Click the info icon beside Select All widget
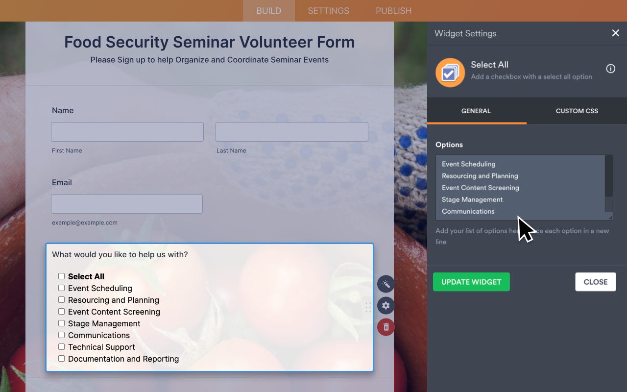Image resolution: width=627 pixels, height=392 pixels. click(610, 69)
